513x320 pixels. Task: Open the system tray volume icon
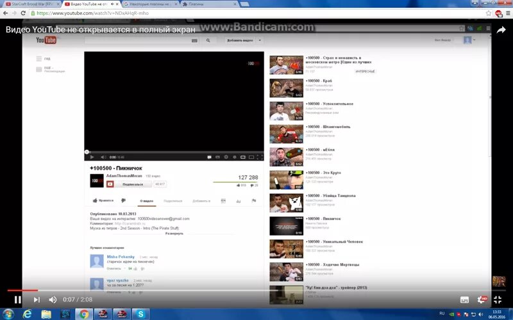pyautogui.click(x=480, y=314)
